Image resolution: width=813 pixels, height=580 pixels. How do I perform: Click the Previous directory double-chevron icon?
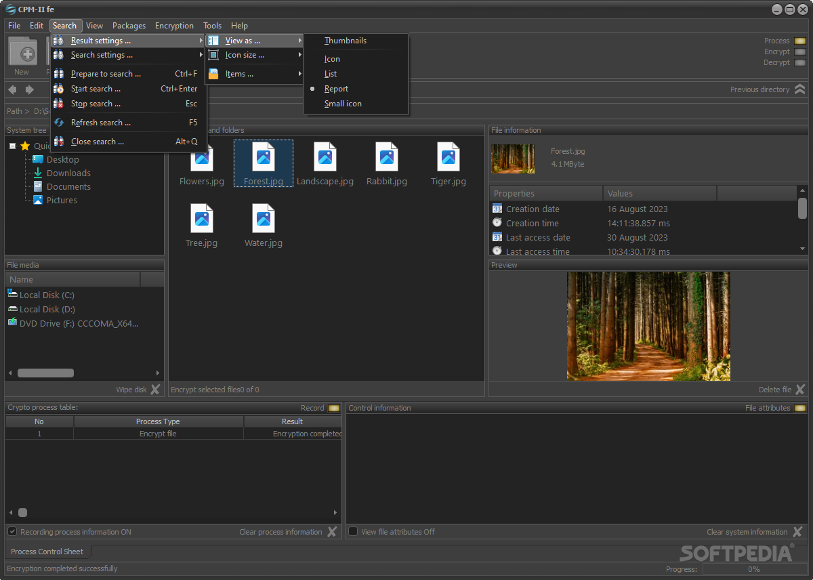click(800, 89)
